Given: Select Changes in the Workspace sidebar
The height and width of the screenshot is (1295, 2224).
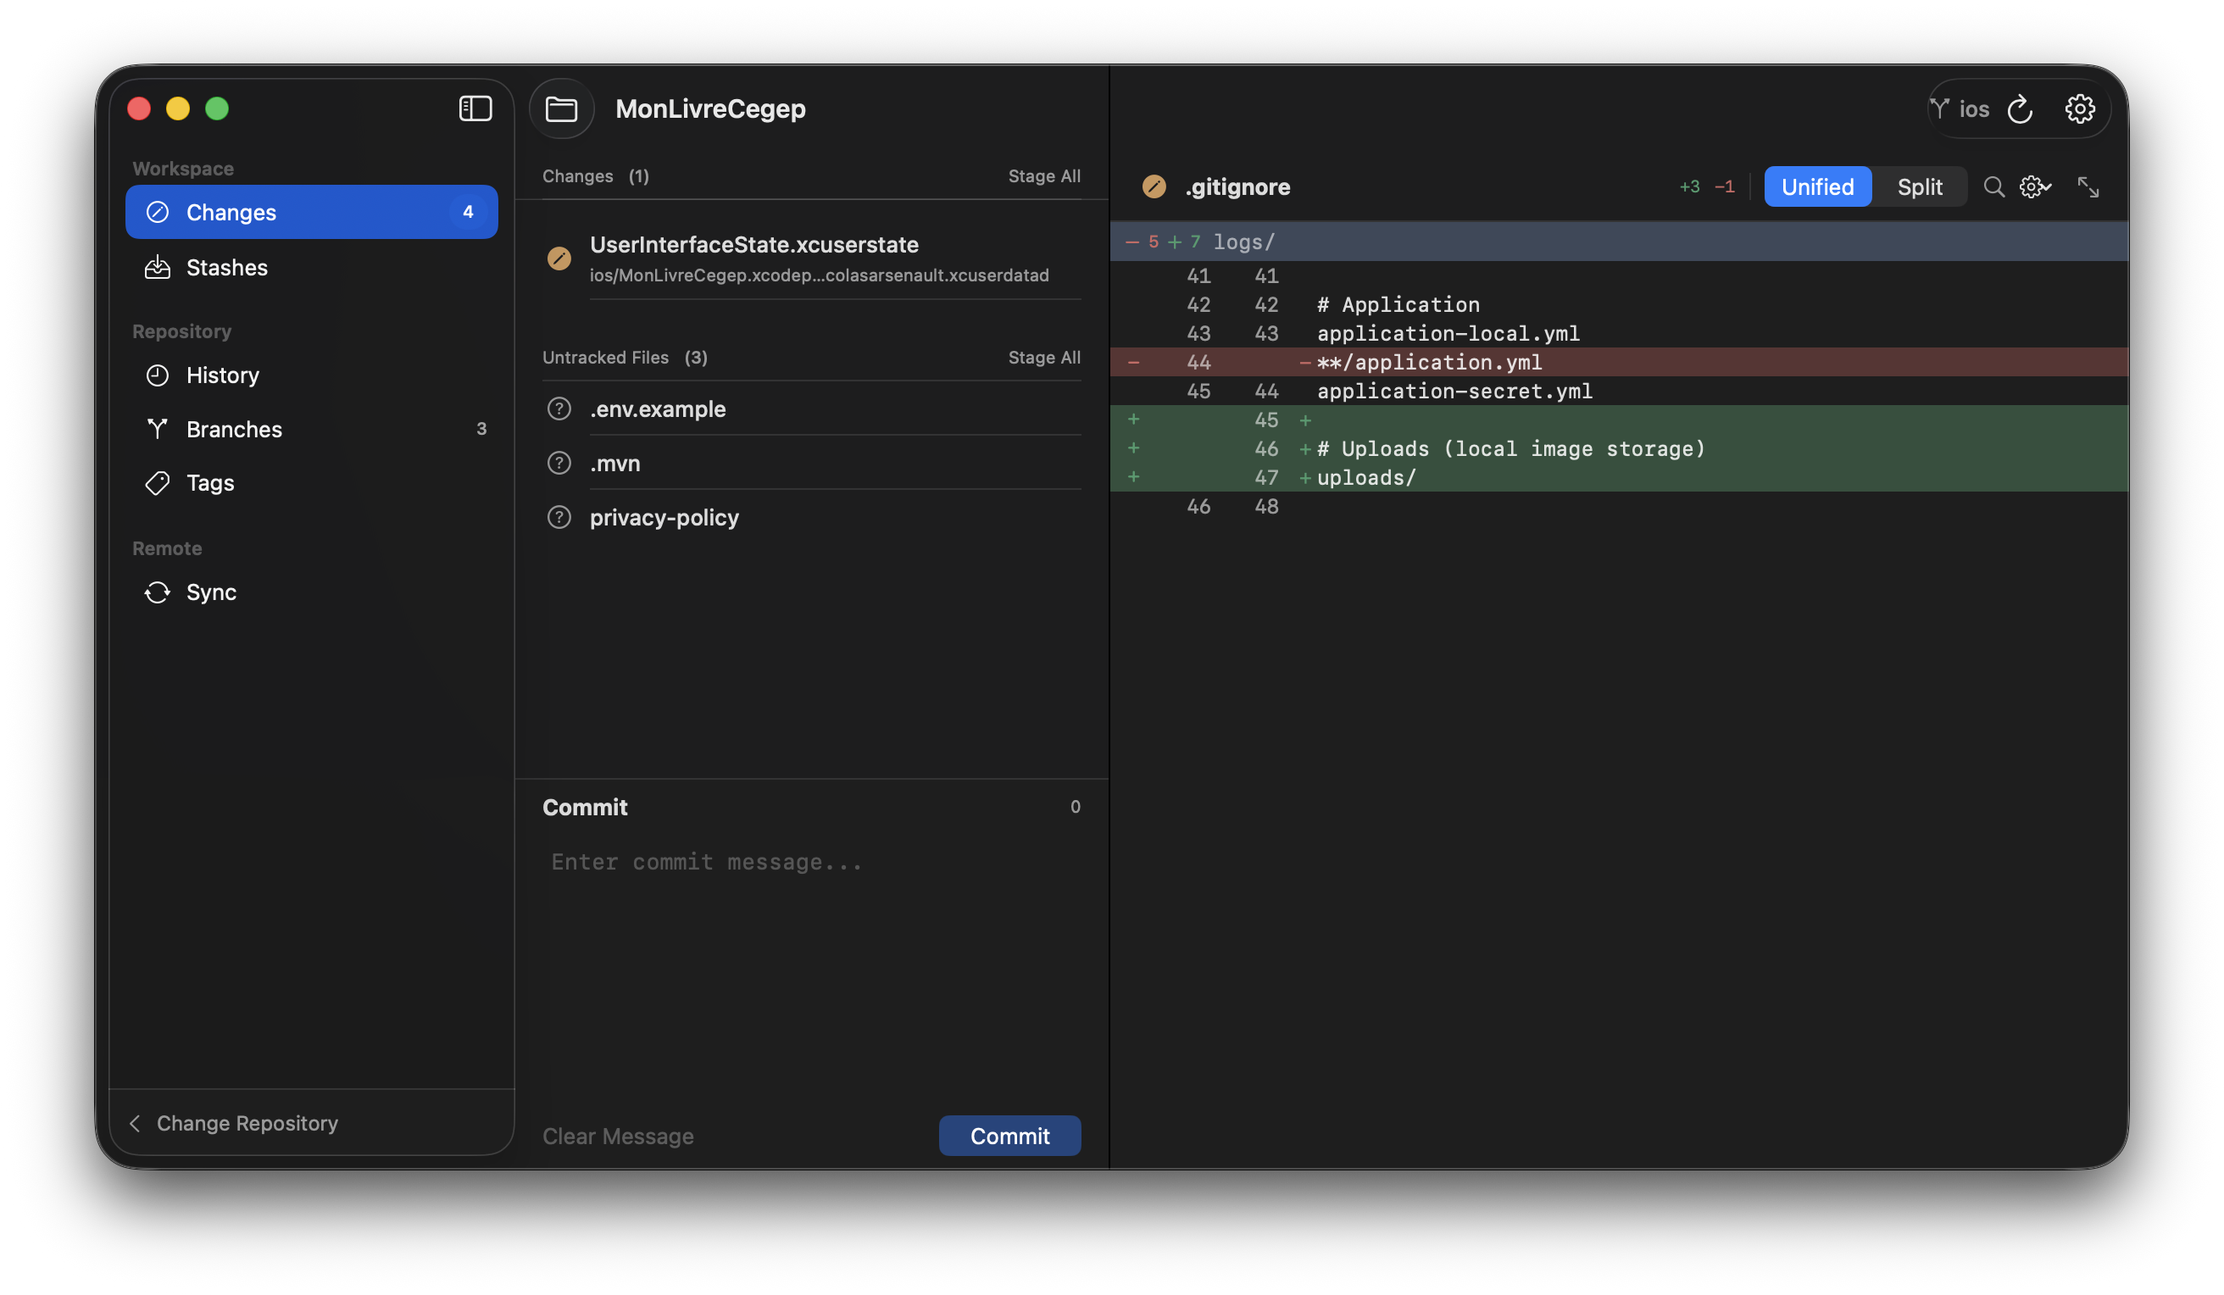Looking at the screenshot, I should pyautogui.click(x=312, y=212).
